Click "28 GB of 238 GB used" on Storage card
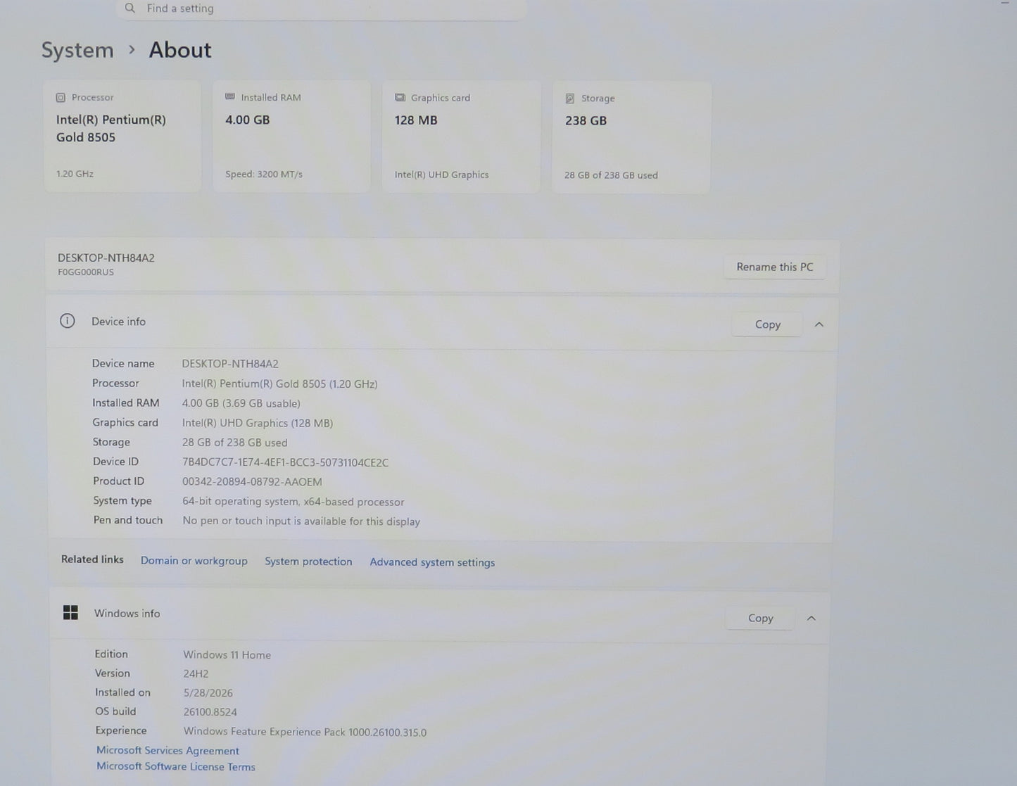This screenshot has width=1017, height=786. click(x=611, y=175)
